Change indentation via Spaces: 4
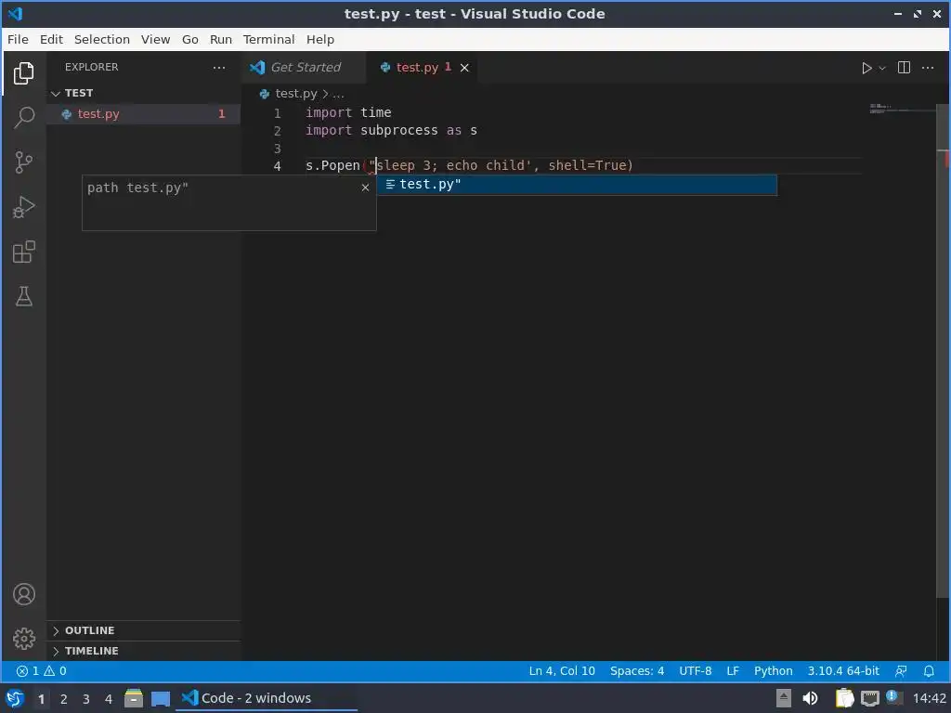The height and width of the screenshot is (713, 951). coord(637,671)
